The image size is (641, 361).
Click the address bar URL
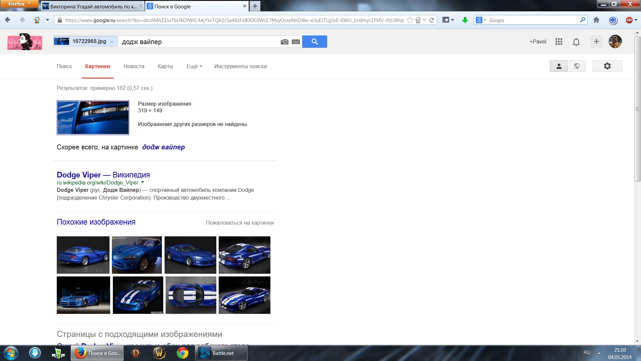click(x=234, y=20)
